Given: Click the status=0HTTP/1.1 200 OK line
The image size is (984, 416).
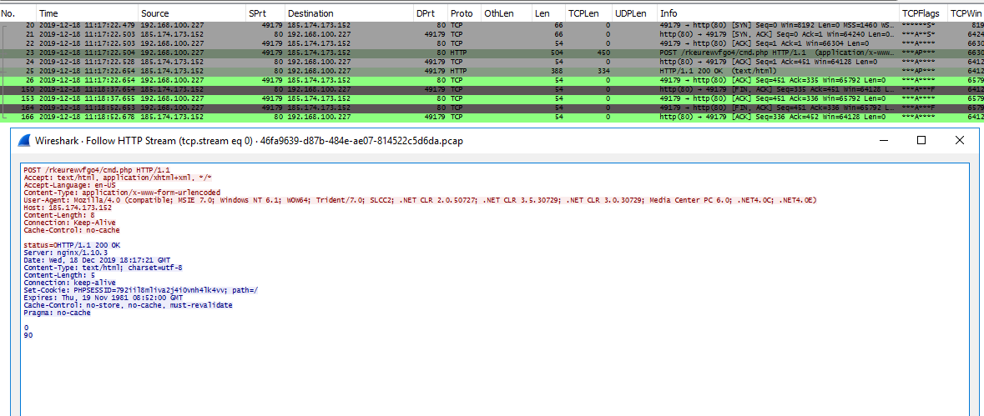Looking at the screenshot, I should pos(72,245).
